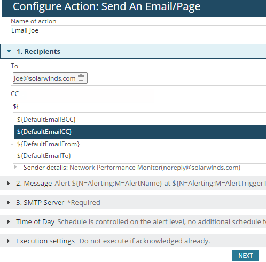The height and width of the screenshot is (262, 266).
Task: Delete Joe@solarwinds.com recipient with trash icon
Action: 81,78
